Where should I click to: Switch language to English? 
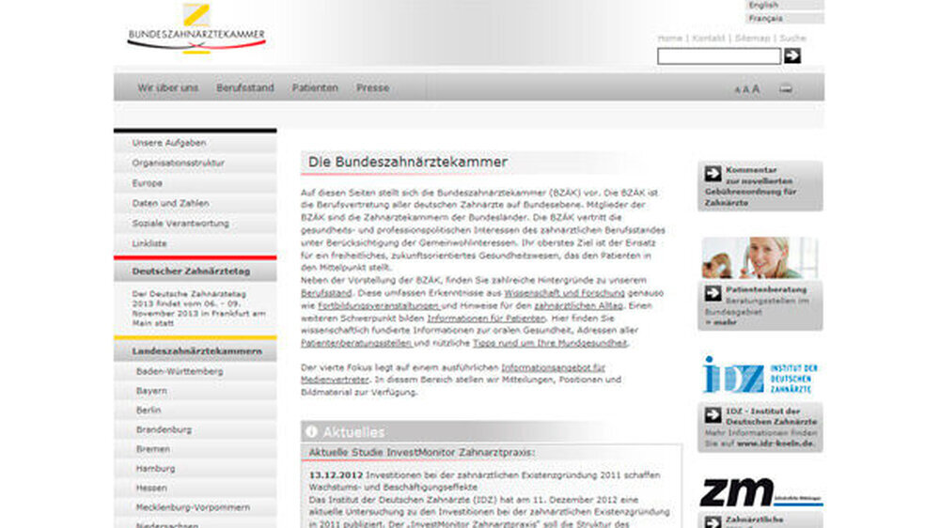(x=763, y=5)
